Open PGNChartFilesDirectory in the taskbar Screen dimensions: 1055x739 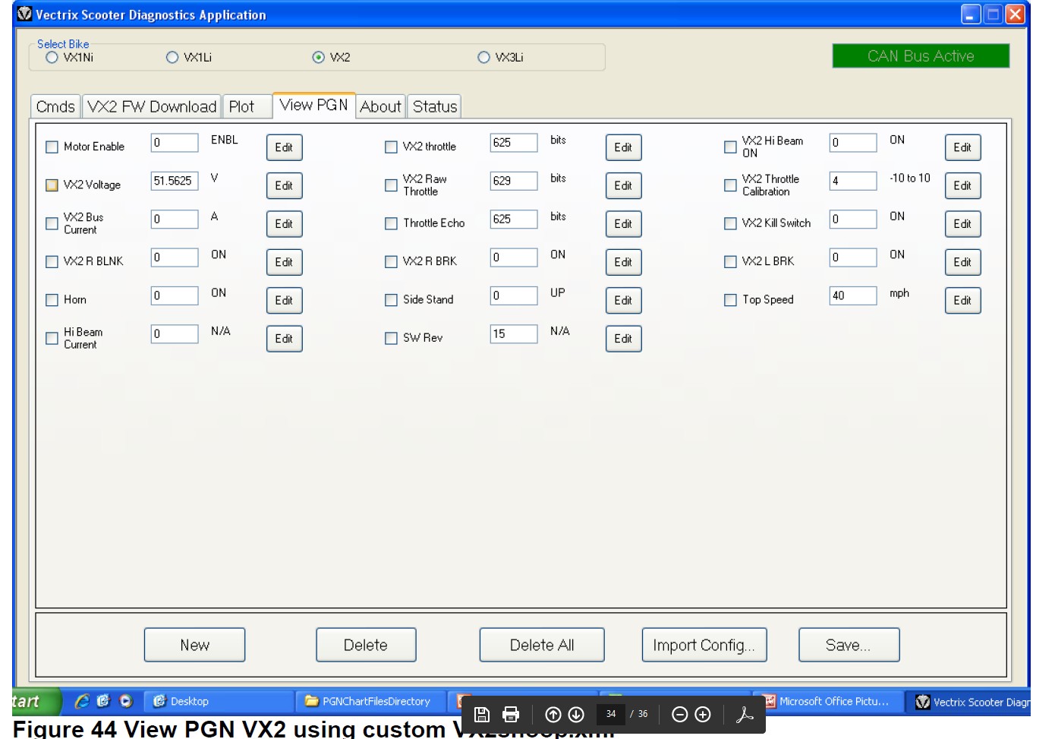[x=370, y=701]
